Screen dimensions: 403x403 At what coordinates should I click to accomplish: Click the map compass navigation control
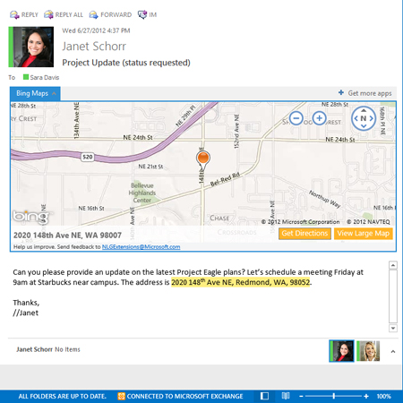364,118
